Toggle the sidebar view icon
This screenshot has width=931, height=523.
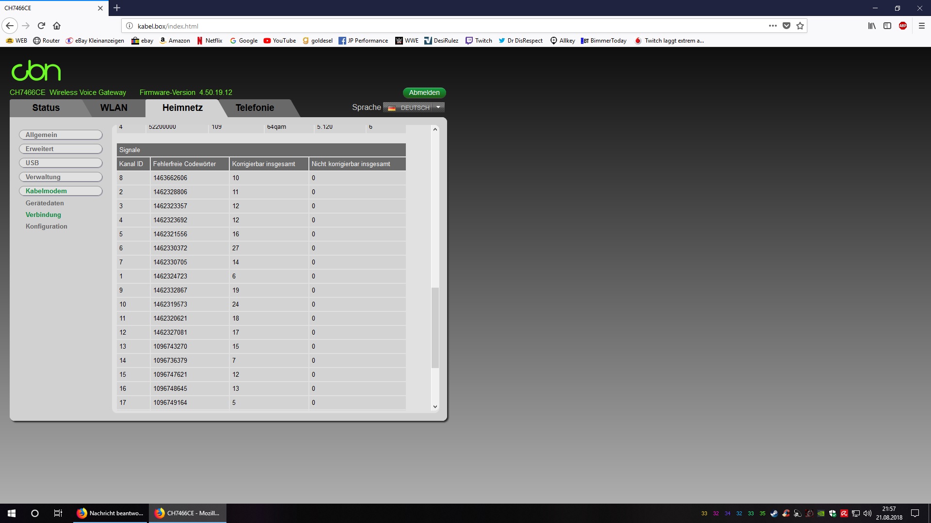[x=887, y=26]
